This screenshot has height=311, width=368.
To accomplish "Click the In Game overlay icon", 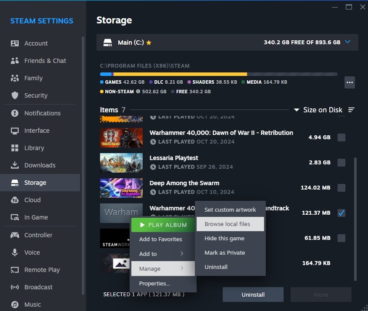I will pos(15,217).
